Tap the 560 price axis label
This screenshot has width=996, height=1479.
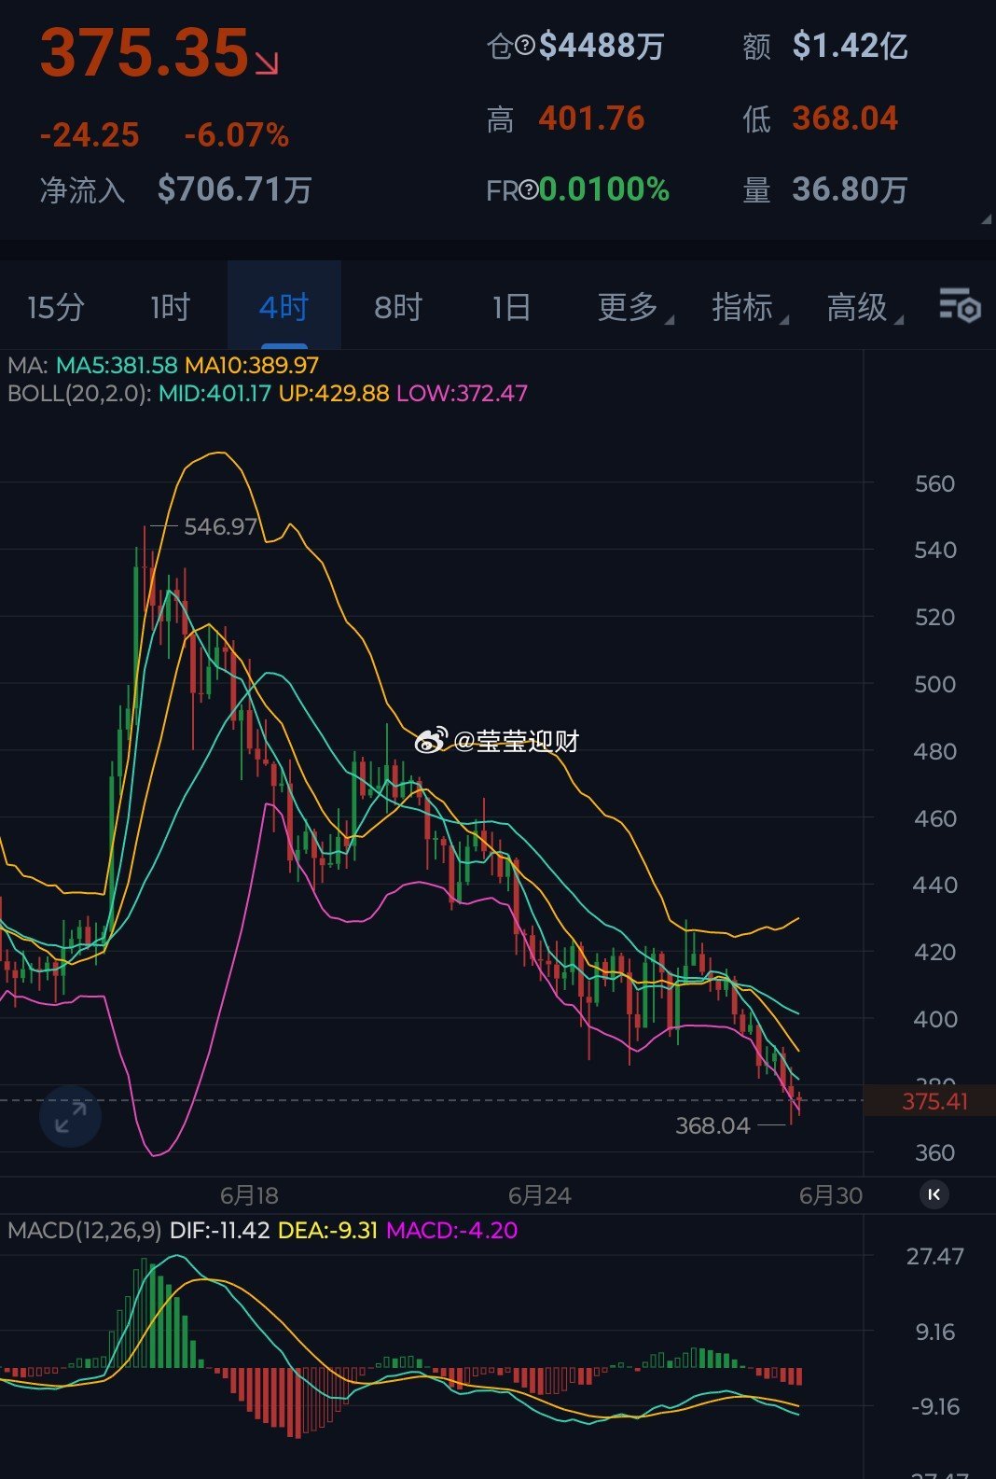[934, 483]
